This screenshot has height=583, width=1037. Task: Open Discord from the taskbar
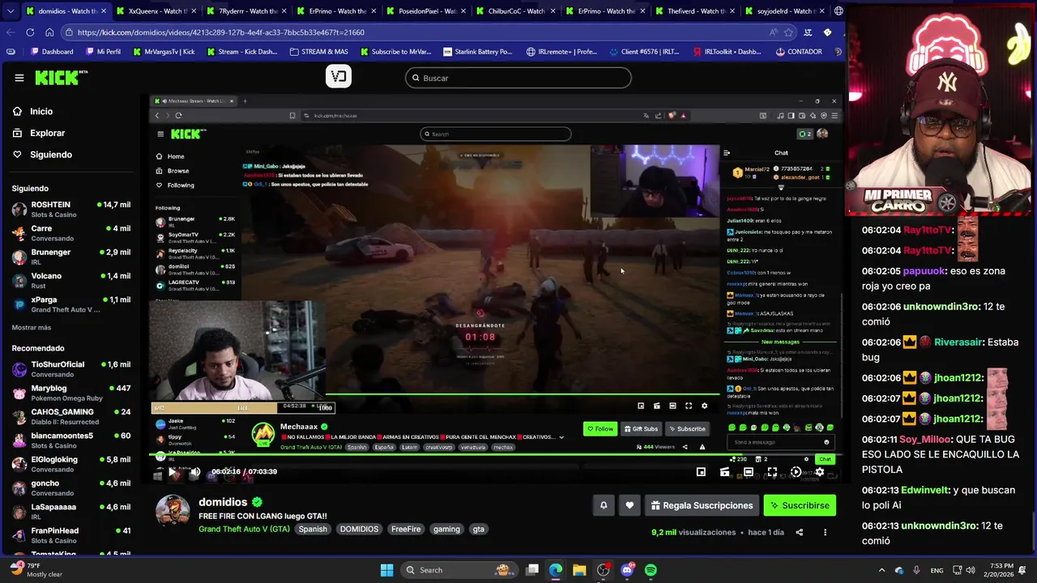(627, 570)
